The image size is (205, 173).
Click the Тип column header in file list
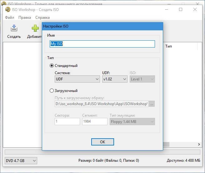pos(168,46)
